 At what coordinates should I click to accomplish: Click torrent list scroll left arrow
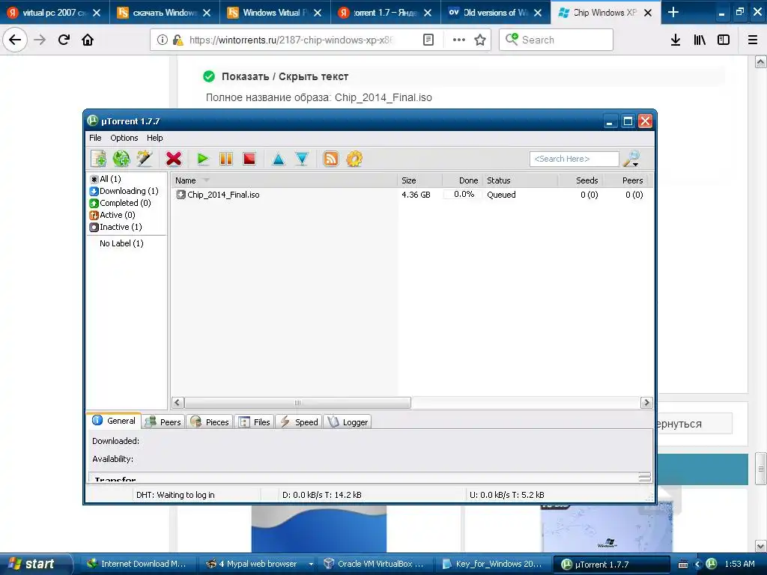[178, 403]
